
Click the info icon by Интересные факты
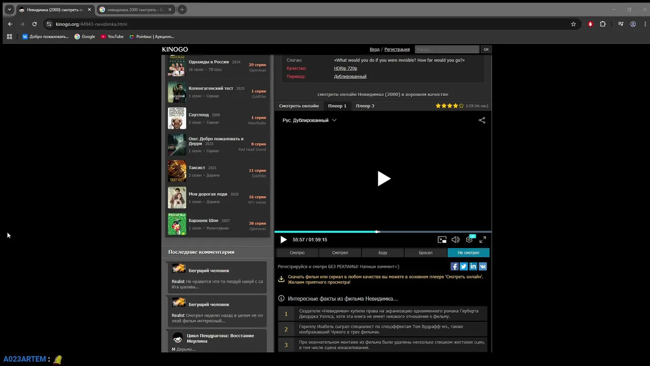[x=281, y=298]
